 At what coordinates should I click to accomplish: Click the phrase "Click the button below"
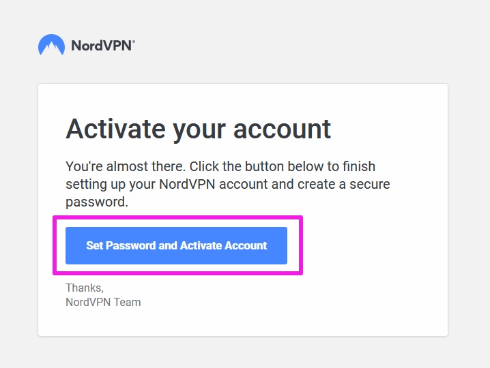pyautogui.click(x=253, y=166)
